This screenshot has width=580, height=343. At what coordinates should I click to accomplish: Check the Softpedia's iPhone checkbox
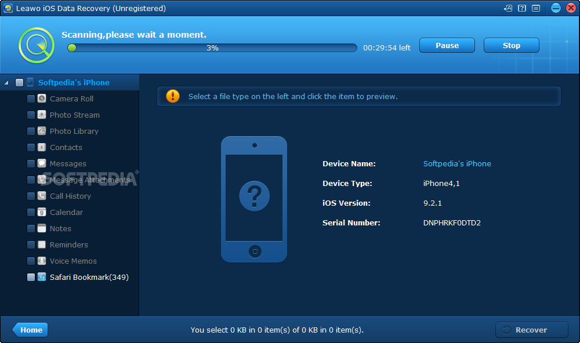19,82
